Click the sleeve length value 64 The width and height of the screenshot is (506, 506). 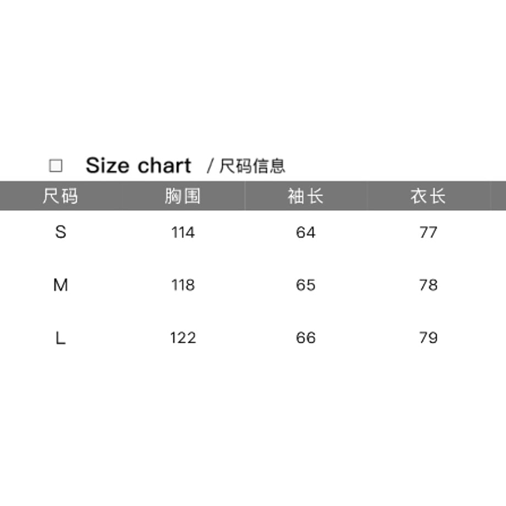[306, 232]
